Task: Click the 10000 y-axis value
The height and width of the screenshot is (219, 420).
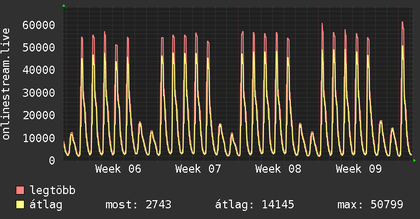Action: pyautogui.click(x=39, y=138)
